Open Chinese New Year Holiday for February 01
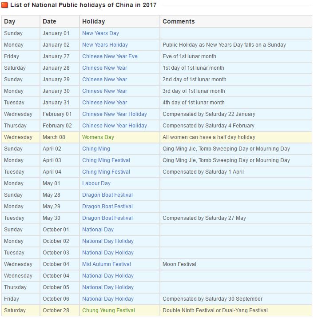 [x=115, y=114]
